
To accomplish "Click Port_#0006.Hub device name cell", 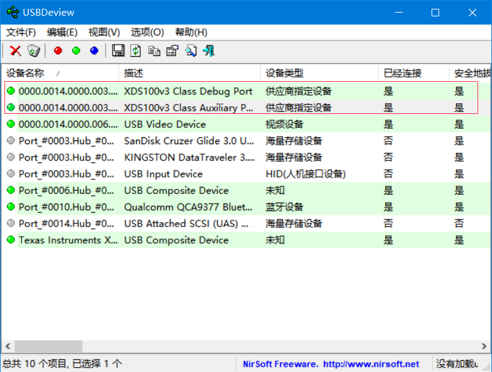I will click(x=66, y=190).
